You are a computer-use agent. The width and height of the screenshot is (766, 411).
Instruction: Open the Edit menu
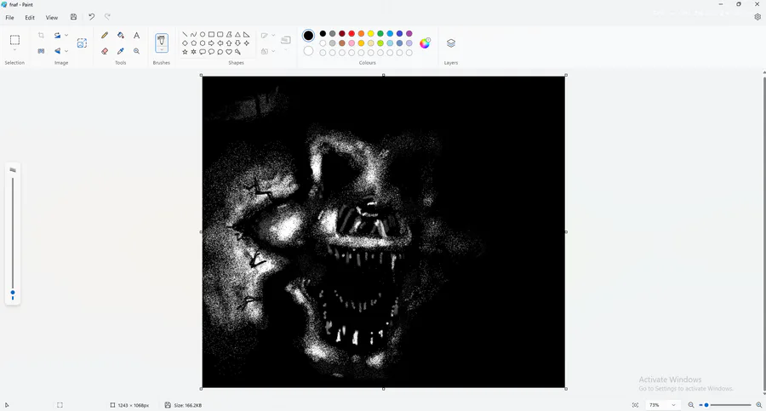point(30,18)
